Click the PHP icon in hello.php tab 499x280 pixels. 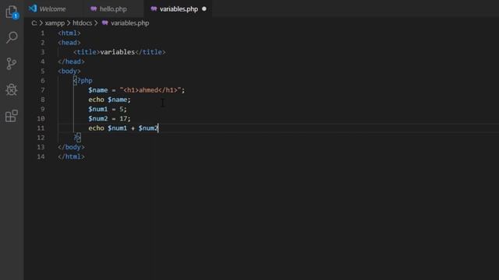[x=94, y=9]
